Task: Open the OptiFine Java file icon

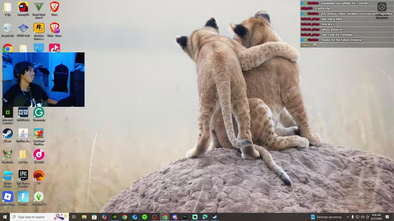Action: click(x=23, y=136)
